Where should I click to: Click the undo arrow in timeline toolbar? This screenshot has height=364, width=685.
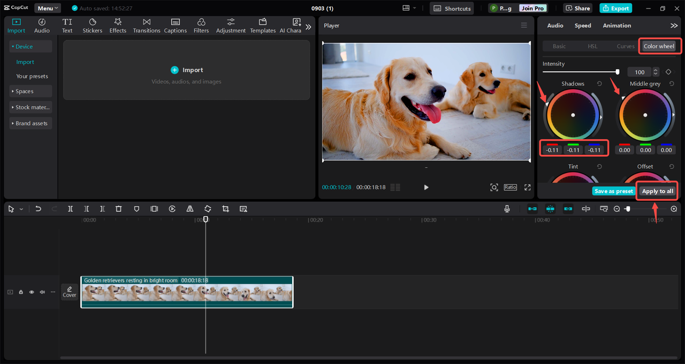(x=38, y=209)
